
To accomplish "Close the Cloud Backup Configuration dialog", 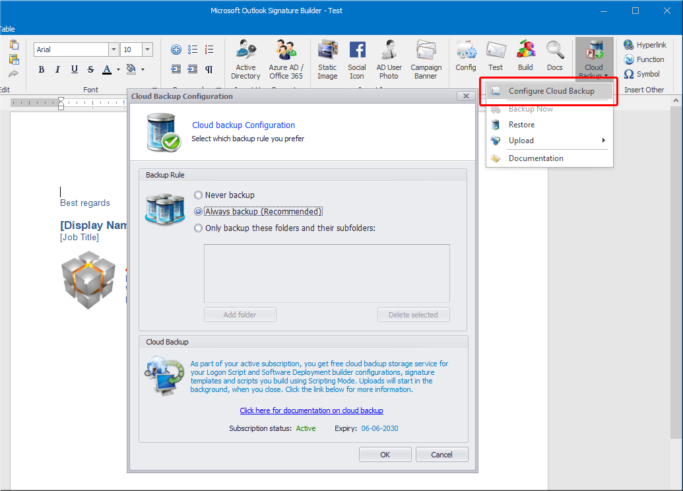I will (466, 96).
